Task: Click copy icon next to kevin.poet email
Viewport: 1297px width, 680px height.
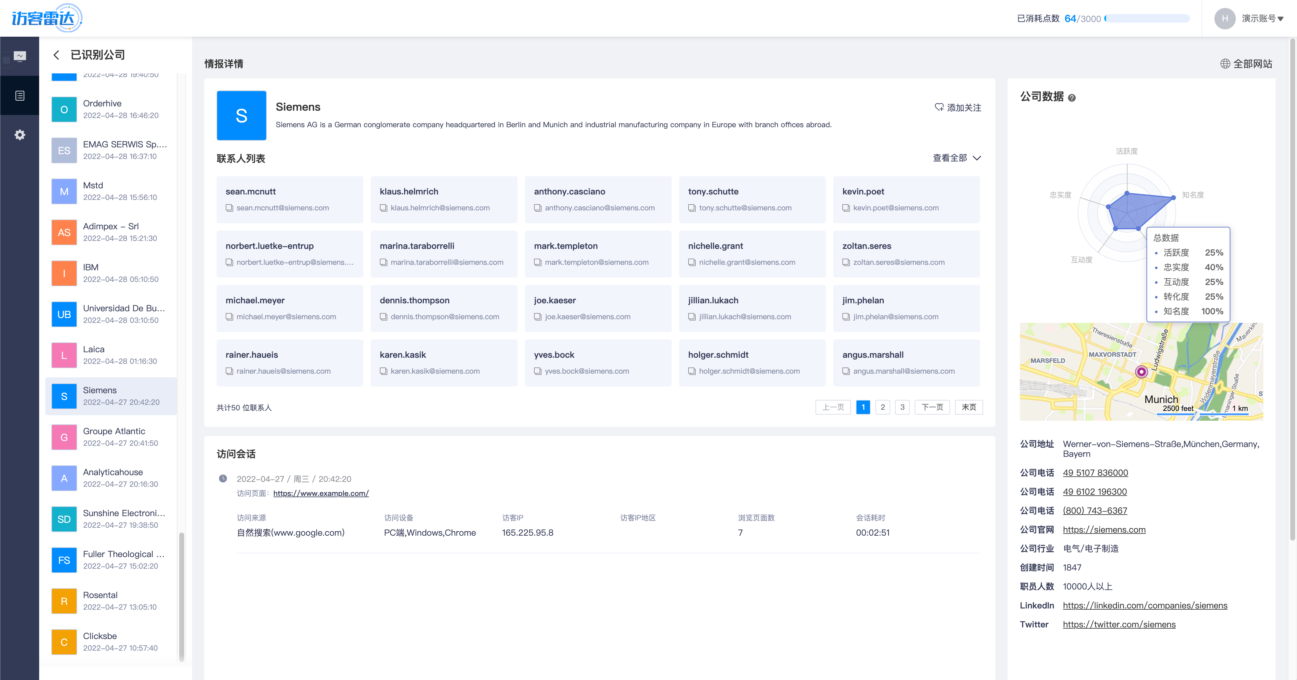Action: tap(846, 208)
